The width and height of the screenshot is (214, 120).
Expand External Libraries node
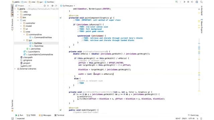[15, 69]
